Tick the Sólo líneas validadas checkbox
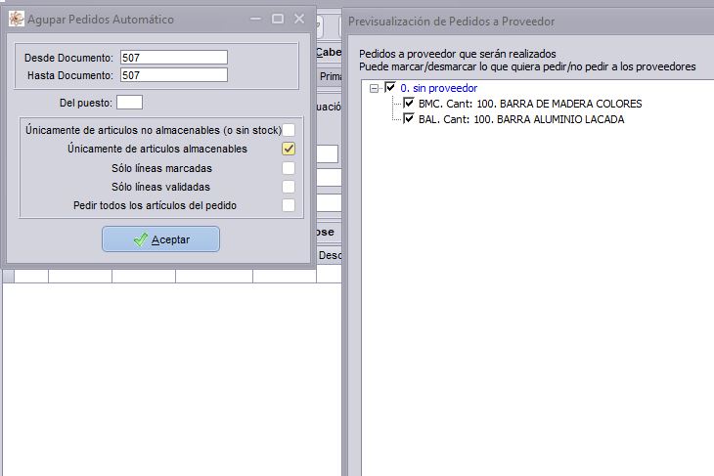The height and width of the screenshot is (476, 714). (x=289, y=187)
